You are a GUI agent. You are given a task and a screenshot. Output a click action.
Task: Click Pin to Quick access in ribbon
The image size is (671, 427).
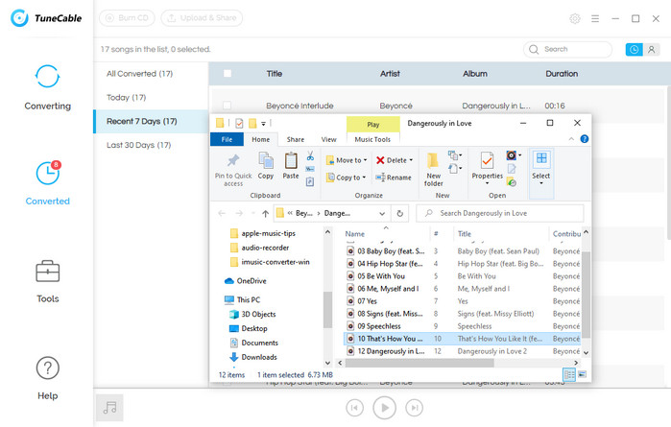(x=233, y=170)
